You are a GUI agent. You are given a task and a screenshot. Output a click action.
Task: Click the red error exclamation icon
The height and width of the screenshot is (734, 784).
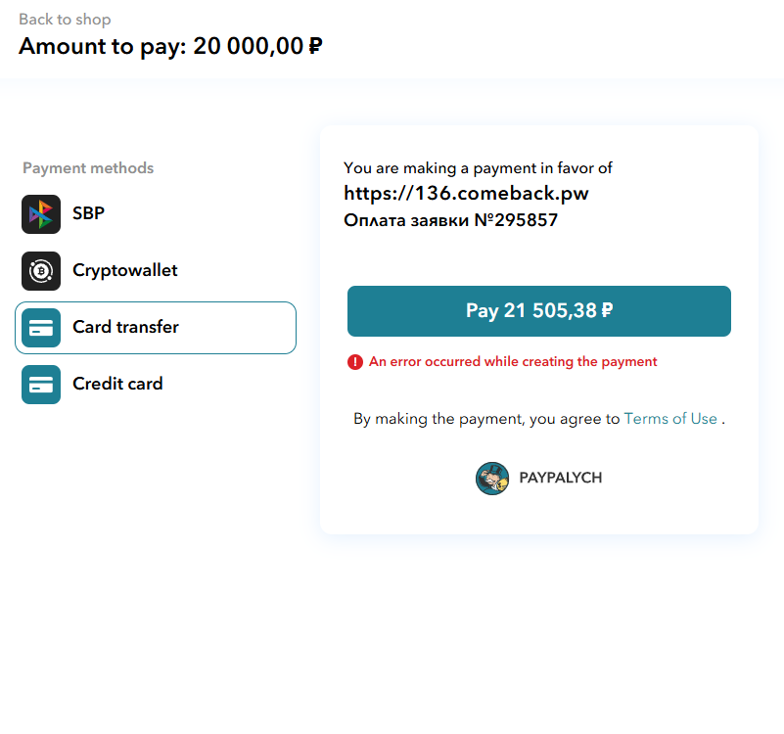pos(355,362)
